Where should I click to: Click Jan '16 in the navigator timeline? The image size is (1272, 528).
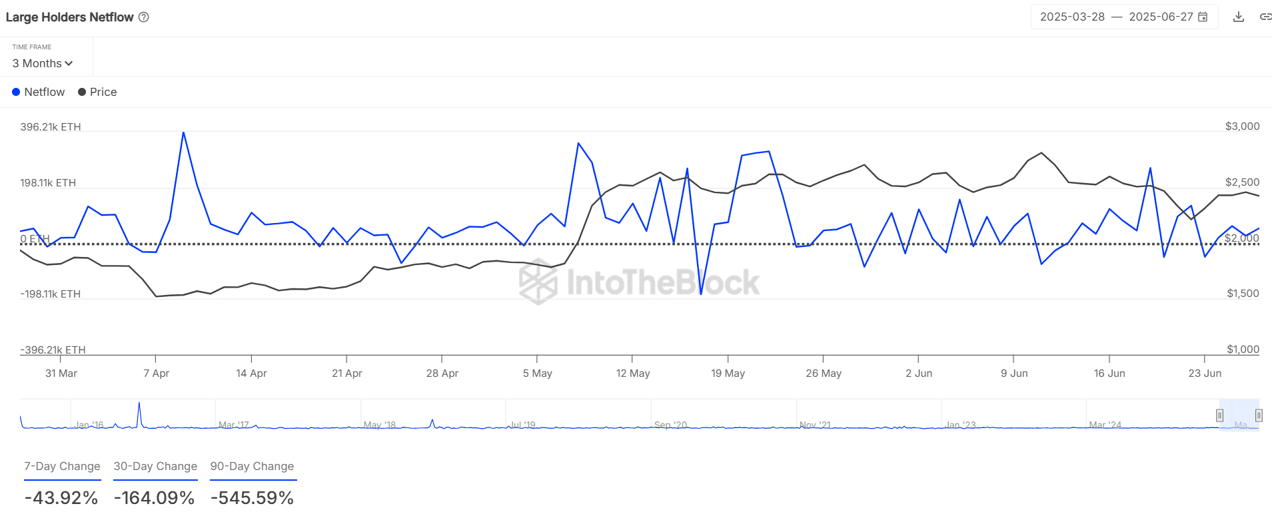pyautogui.click(x=89, y=425)
